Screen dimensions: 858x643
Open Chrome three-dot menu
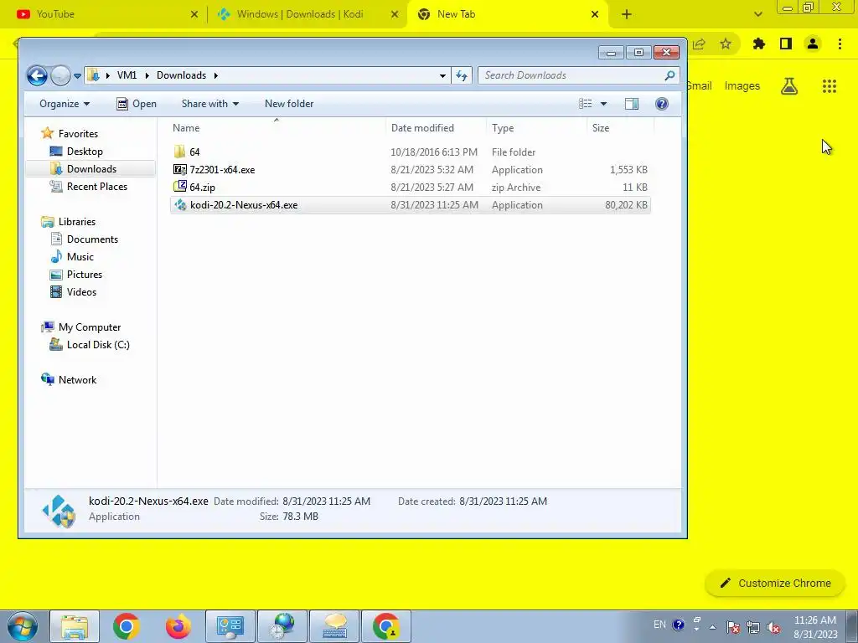click(840, 44)
